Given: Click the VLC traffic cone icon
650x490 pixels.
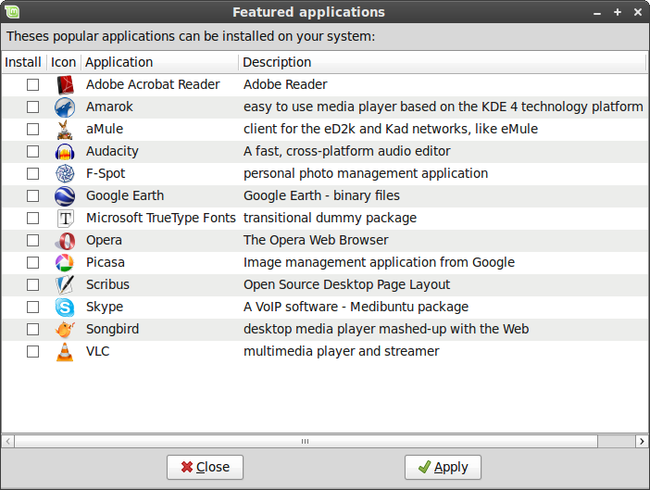Looking at the screenshot, I should pyautogui.click(x=65, y=352).
